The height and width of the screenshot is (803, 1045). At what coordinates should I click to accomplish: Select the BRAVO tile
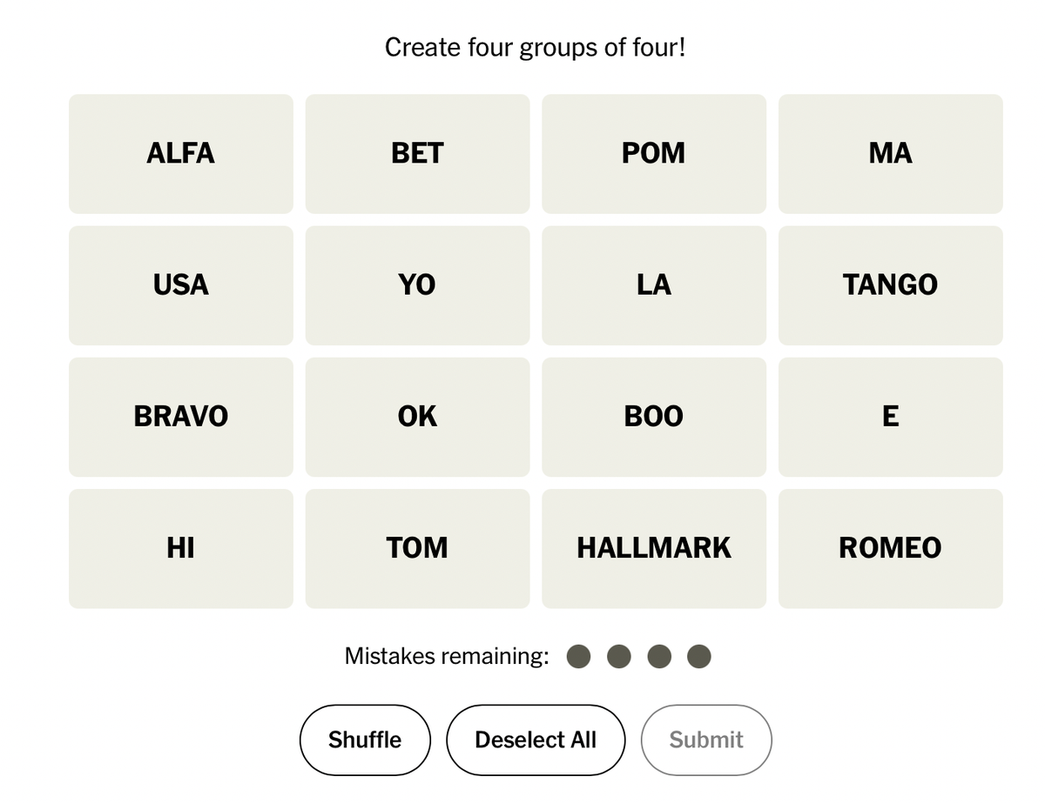tap(181, 417)
